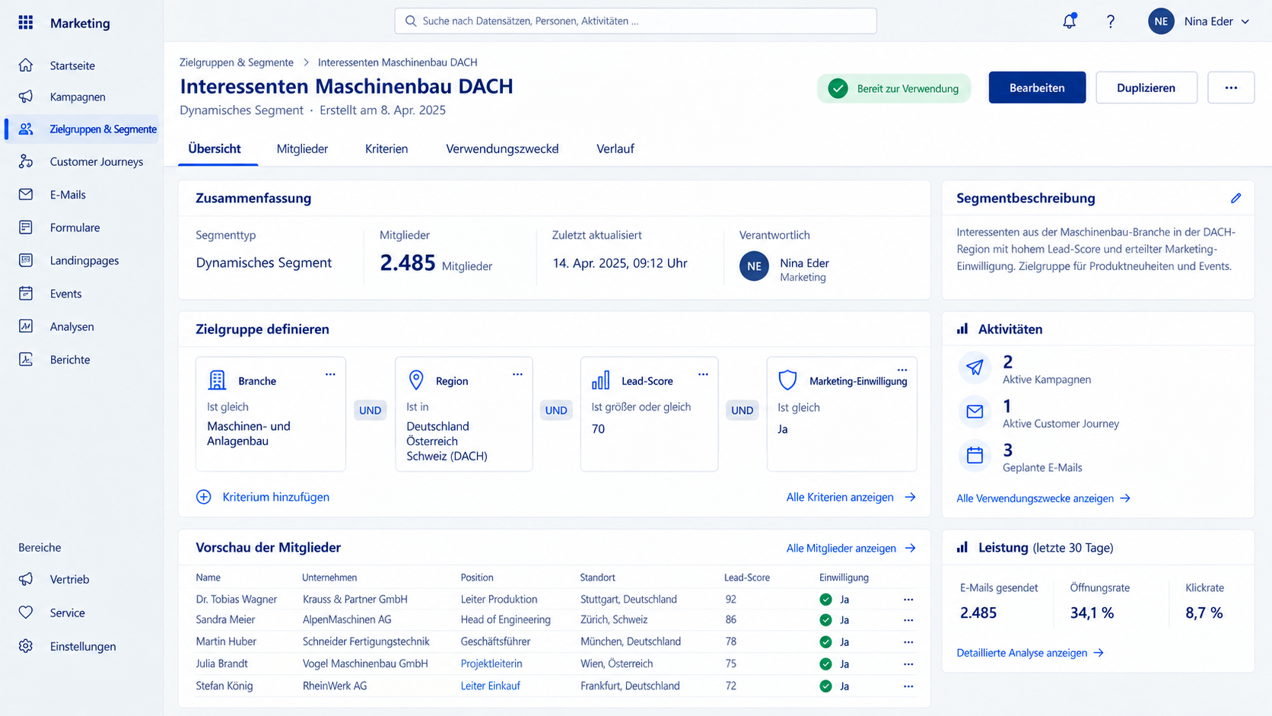Click Leiter Einkauf position link
Image resolution: width=1272 pixels, height=716 pixels.
[x=491, y=686]
